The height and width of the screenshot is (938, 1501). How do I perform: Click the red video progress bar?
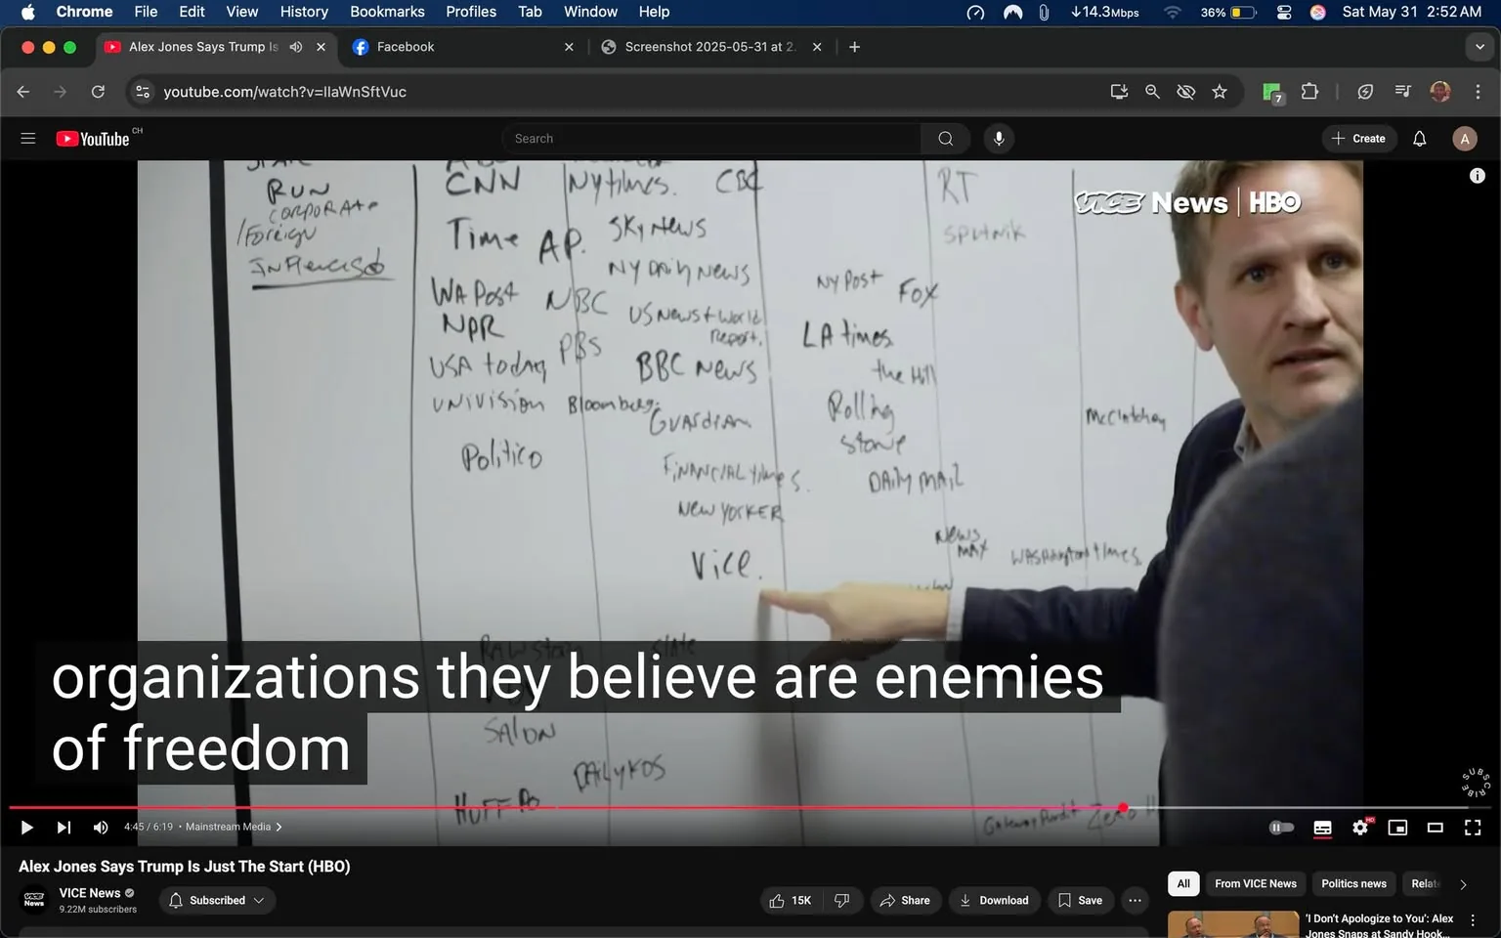click(x=586, y=807)
